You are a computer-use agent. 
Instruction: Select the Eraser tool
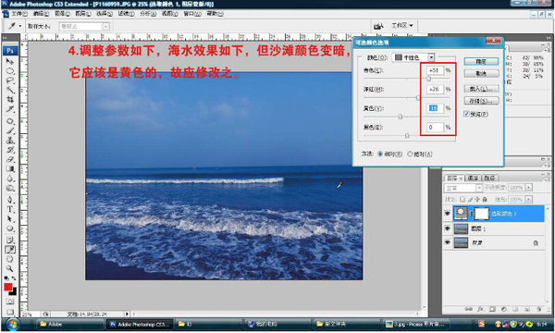[10, 159]
